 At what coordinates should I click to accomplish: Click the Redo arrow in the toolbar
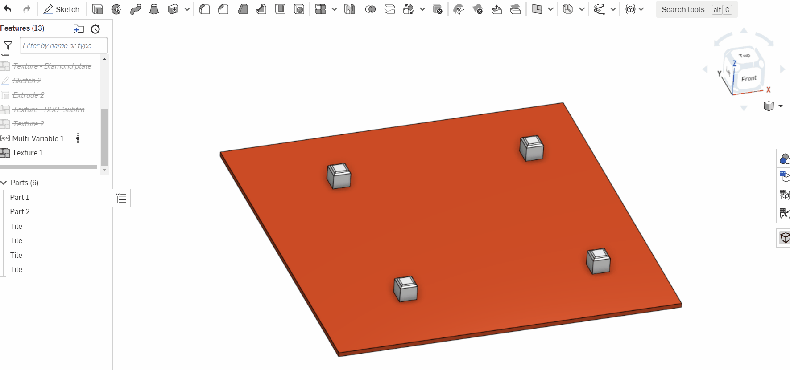click(27, 9)
